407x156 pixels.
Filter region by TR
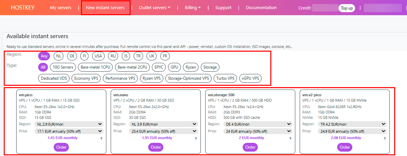tap(138, 56)
